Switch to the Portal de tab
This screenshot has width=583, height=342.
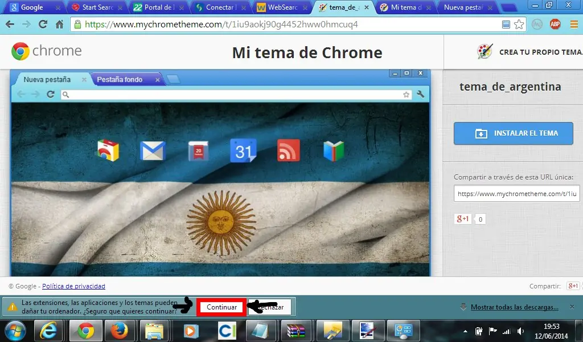pos(159,7)
